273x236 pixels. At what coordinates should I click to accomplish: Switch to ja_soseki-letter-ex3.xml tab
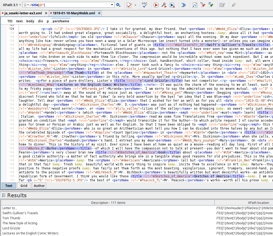click(23, 13)
